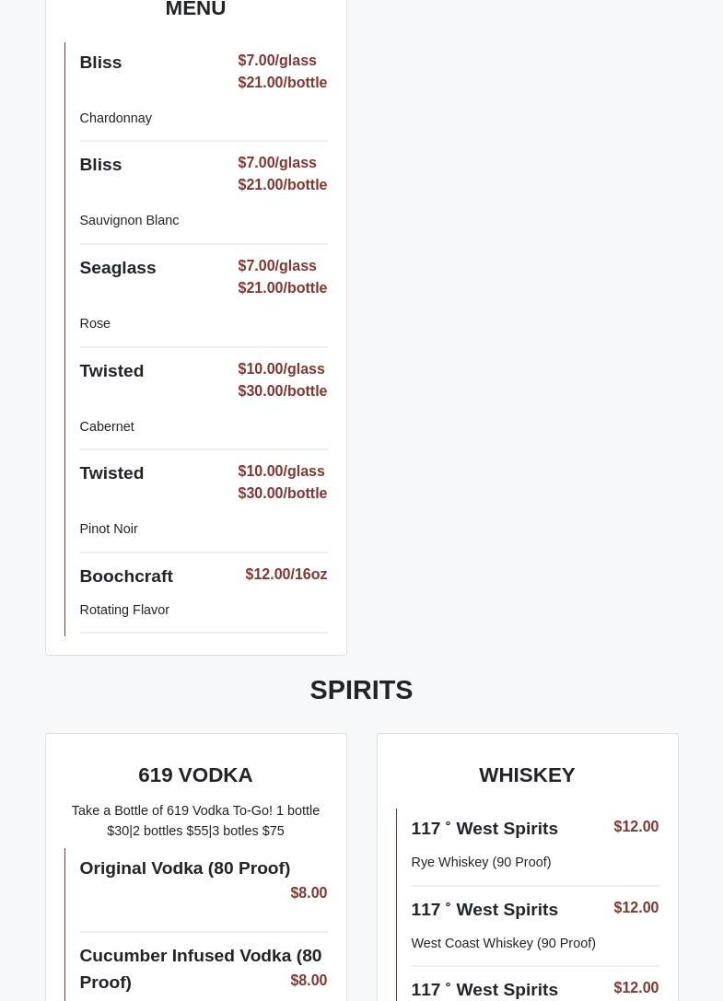Screen dimensions: 723x1001
Task: Click the Bliss Chardonnay item name
Action: click(100, 63)
